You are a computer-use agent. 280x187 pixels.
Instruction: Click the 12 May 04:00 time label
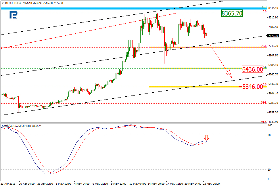(x=138, y=183)
